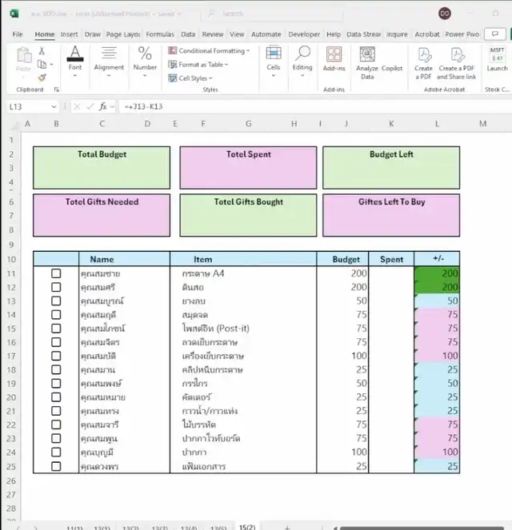Click the Search box in title bar
Viewport: 512px width, 530px height.
(264, 14)
